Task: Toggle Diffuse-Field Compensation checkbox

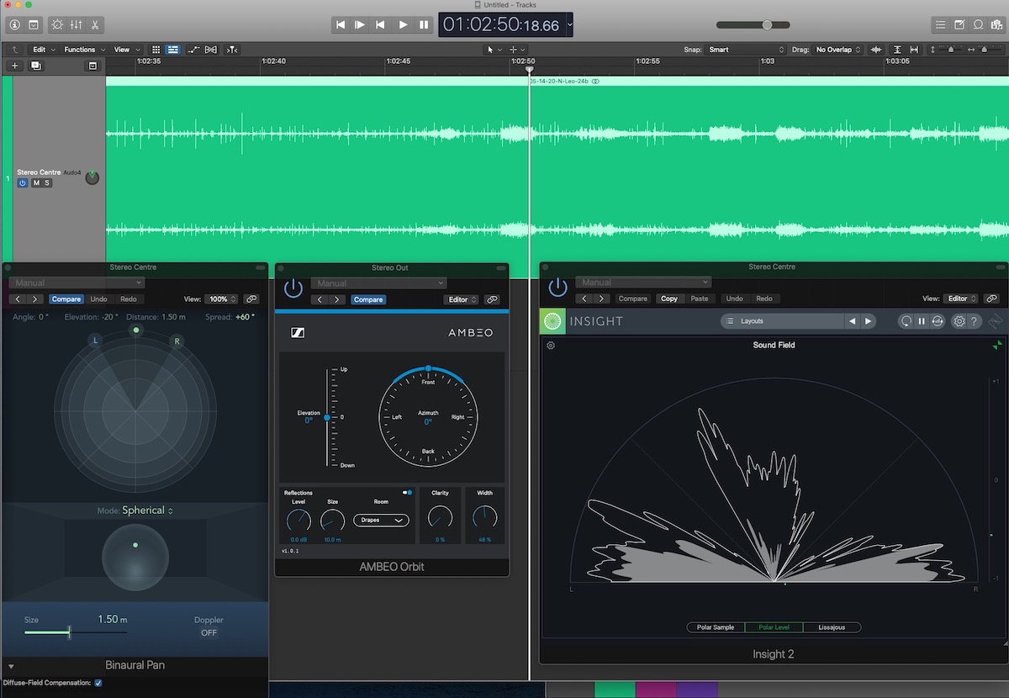Action: (98, 683)
